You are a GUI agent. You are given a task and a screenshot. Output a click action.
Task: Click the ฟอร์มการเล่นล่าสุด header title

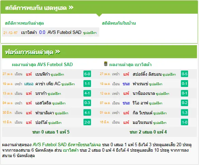tap(29, 52)
